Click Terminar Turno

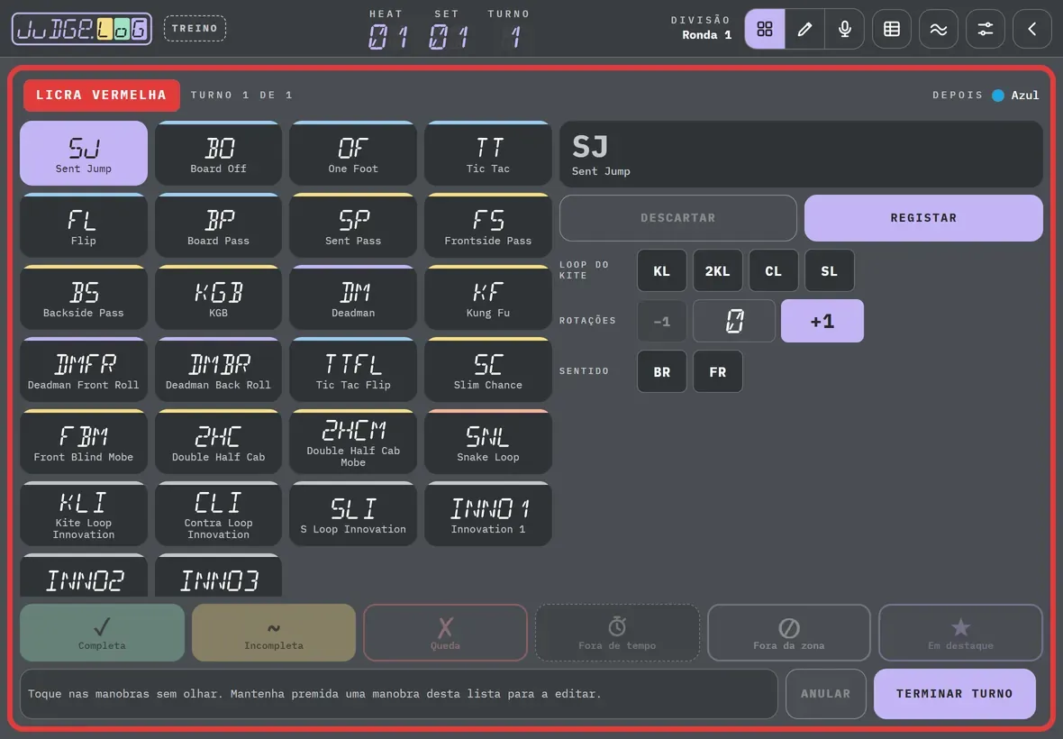[955, 694]
